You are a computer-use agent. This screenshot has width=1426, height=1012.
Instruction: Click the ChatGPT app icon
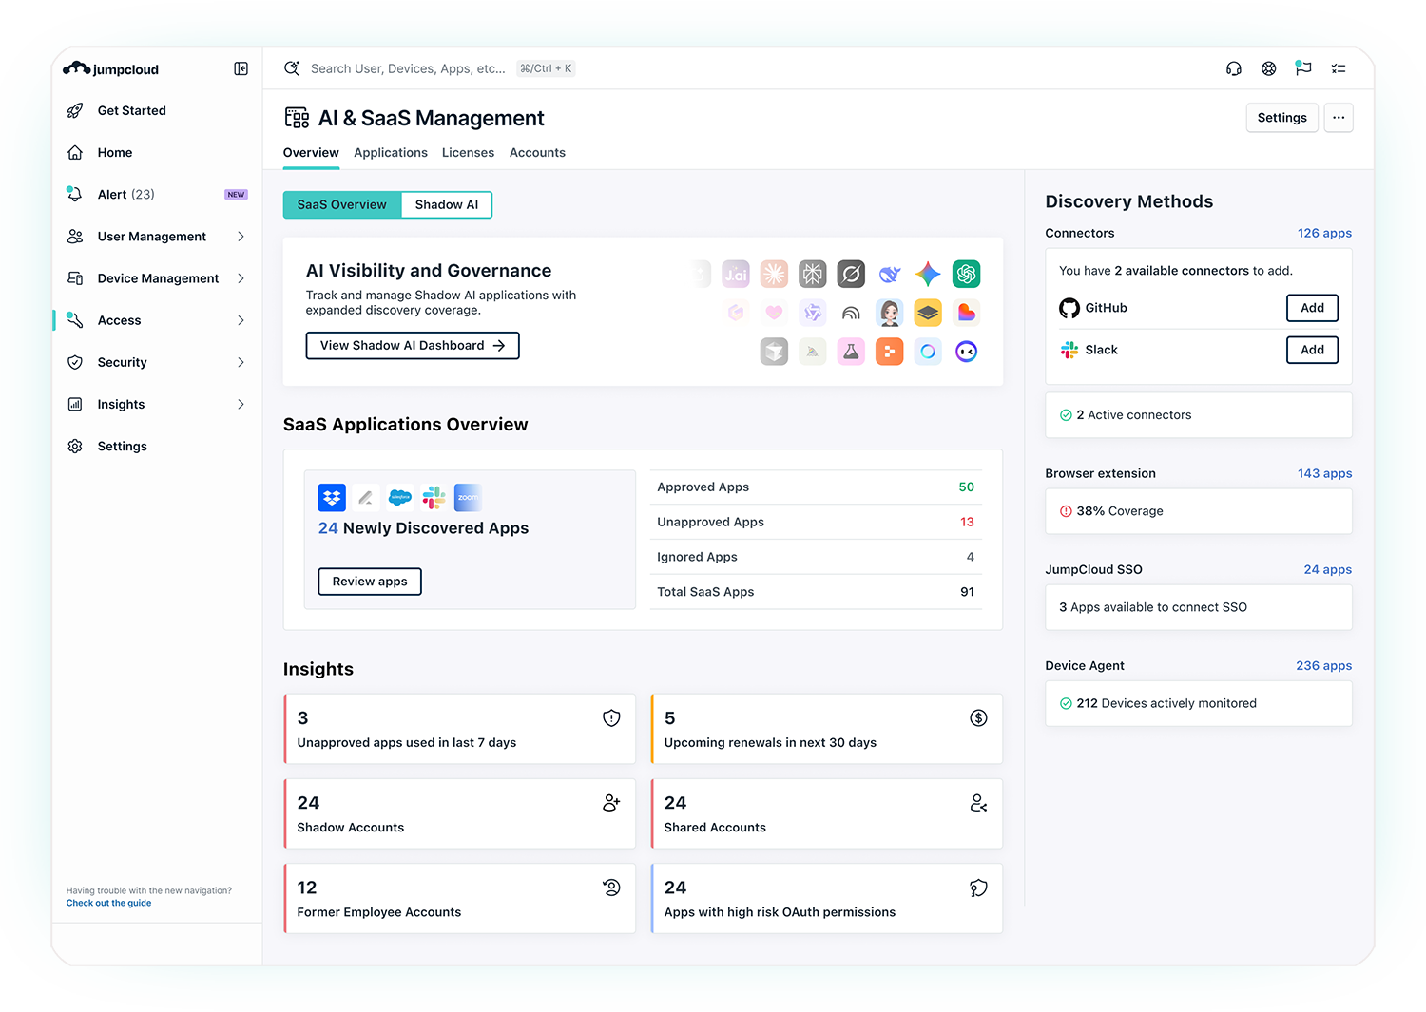pos(966,275)
